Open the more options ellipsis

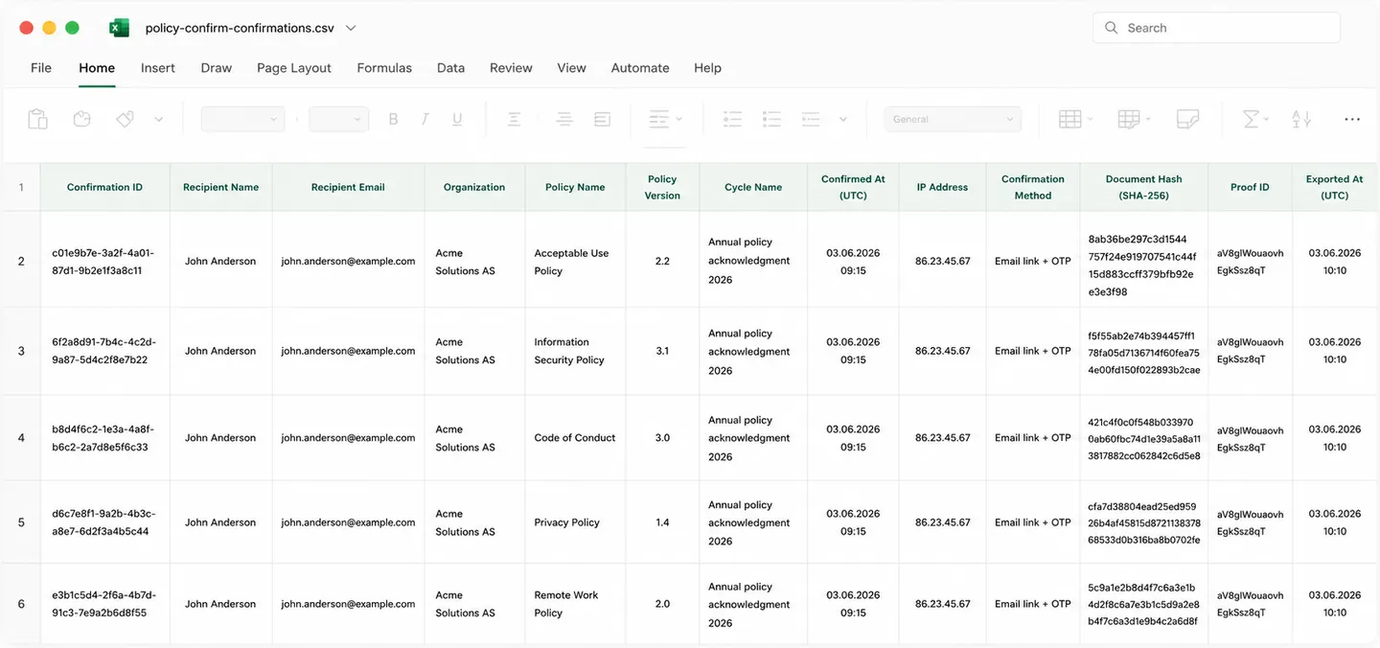coord(1352,120)
